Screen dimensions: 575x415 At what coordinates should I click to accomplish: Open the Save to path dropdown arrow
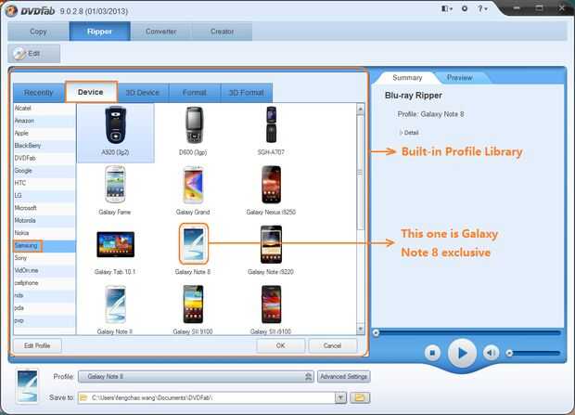pyautogui.click(x=340, y=397)
